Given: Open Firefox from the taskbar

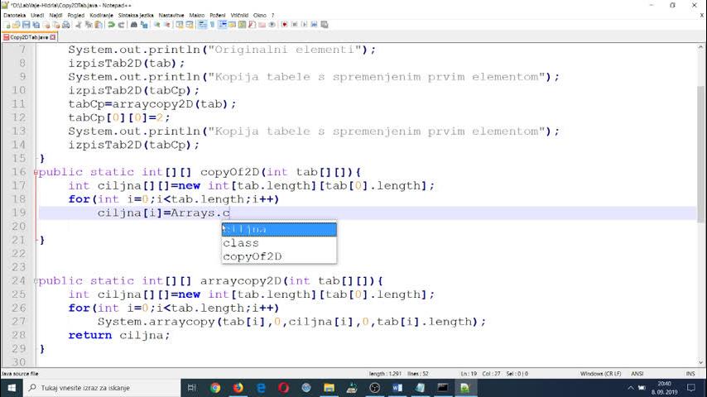Looking at the screenshot, I should [x=238, y=388].
